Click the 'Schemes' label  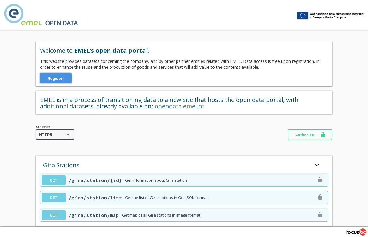pos(43,127)
